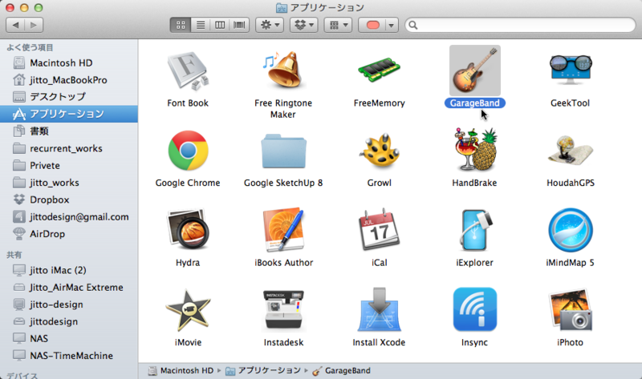This screenshot has height=379, width=642.
Task: Open the gear Action dropdown menu
Action: (x=270, y=25)
